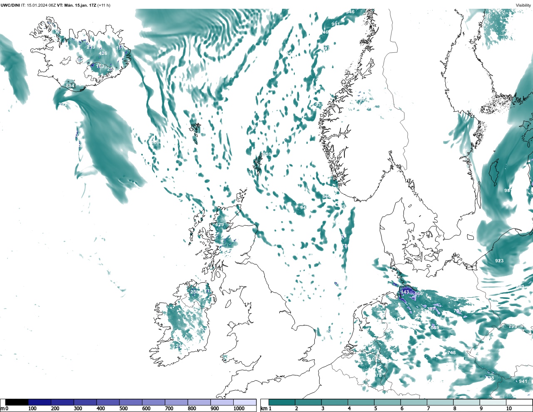This screenshot has width=533, height=412.
Task: Click the darkest teal 1–2 km swatch
Action: click(x=282, y=402)
